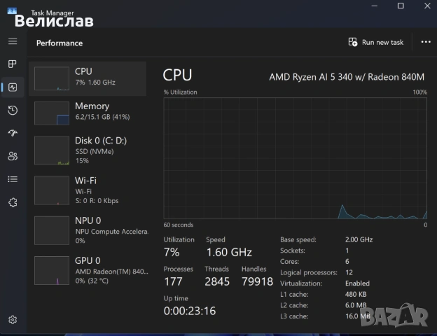This screenshot has width=437, height=336.
Task: Click the Run new task button
Action: [376, 42]
